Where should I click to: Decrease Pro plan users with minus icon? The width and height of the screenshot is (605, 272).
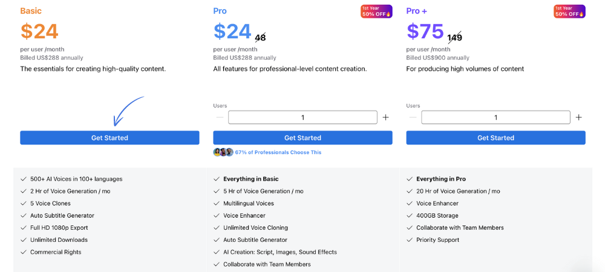coord(220,117)
